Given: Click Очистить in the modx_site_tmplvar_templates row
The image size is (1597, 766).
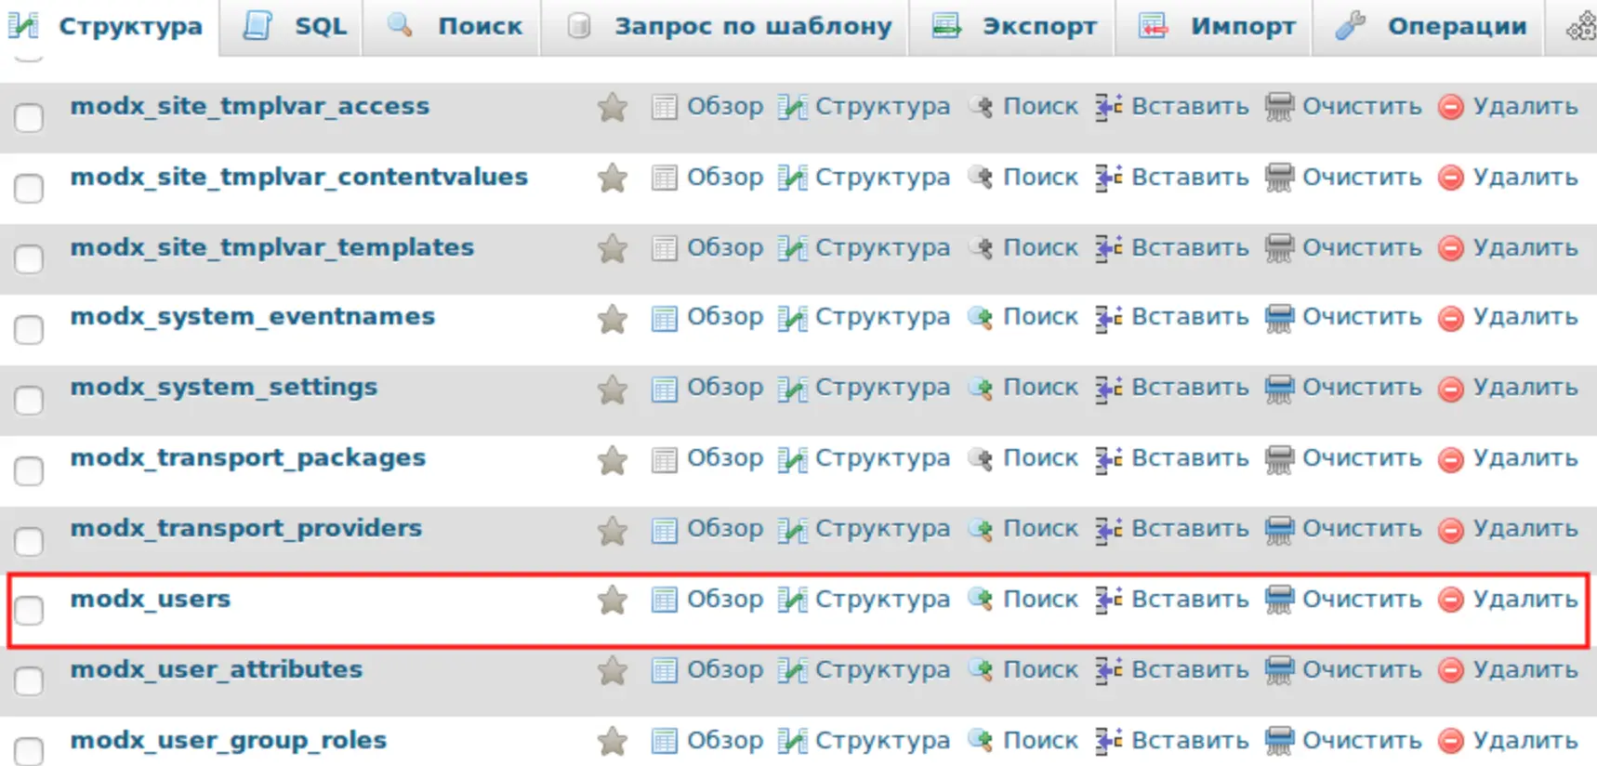Looking at the screenshot, I should coord(1362,248).
